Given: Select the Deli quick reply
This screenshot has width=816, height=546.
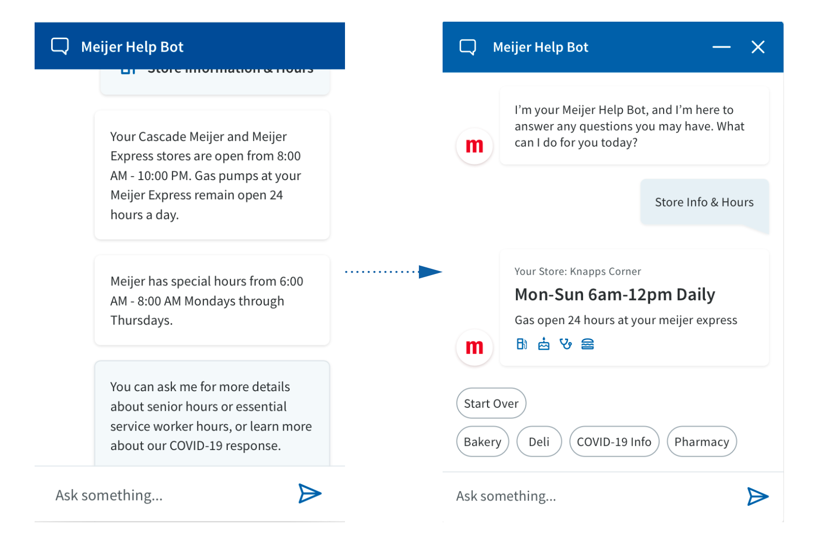Looking at the screenshot, I should 539,442.
